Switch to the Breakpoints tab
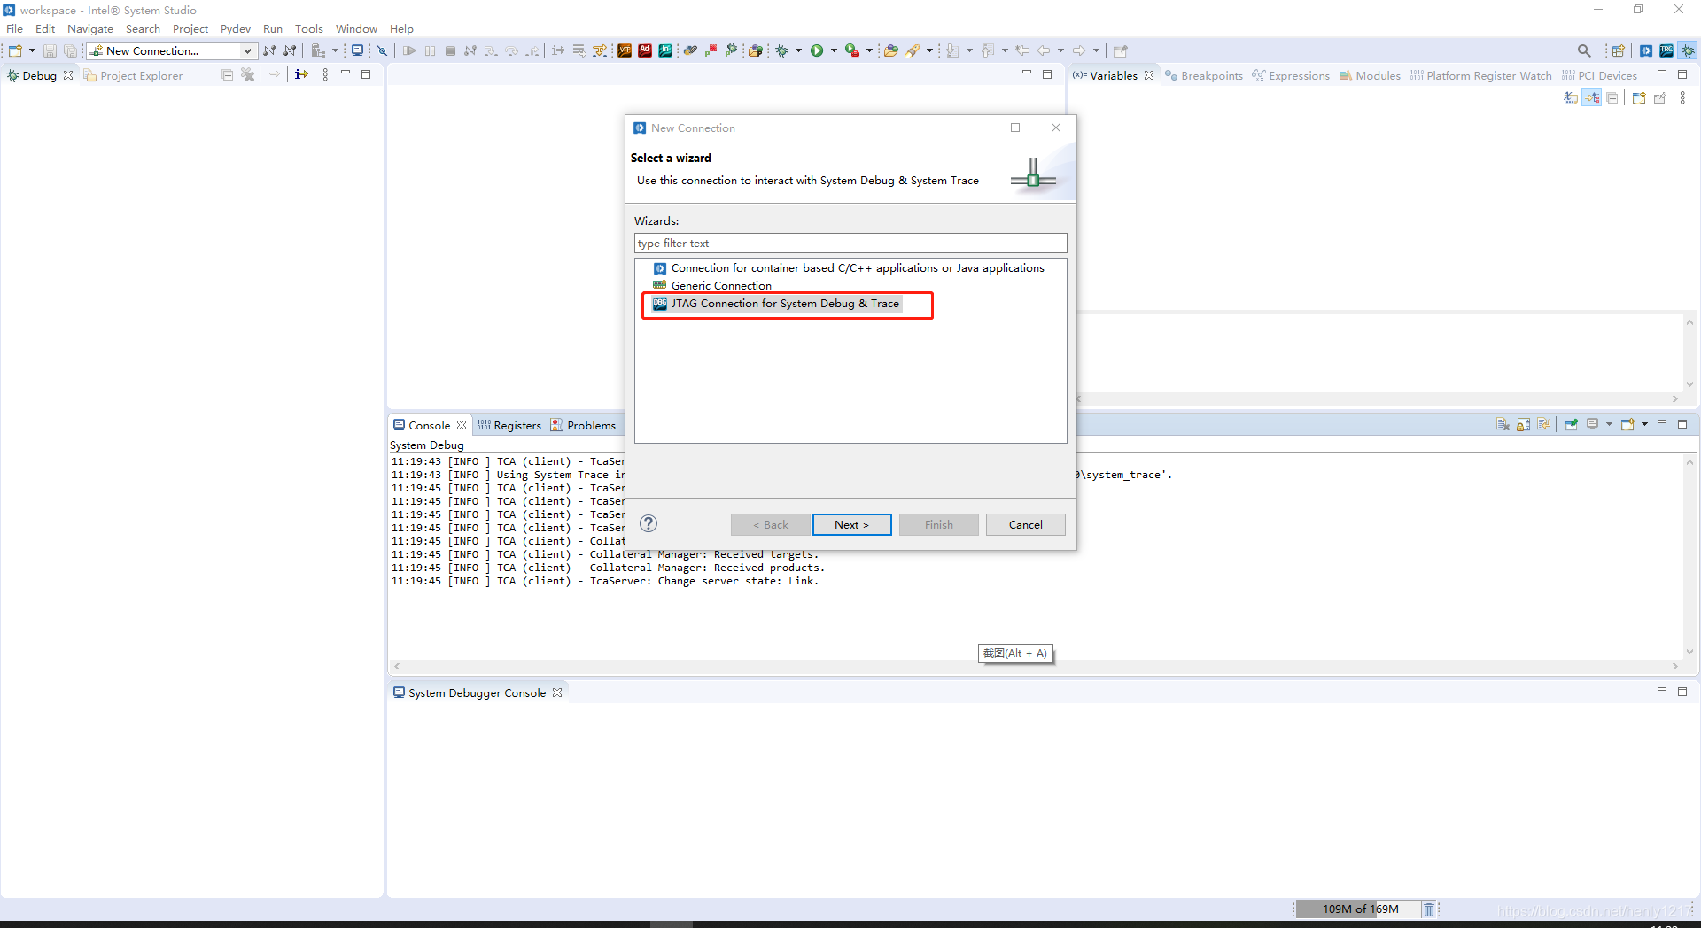 click(x=1204, y=75)
